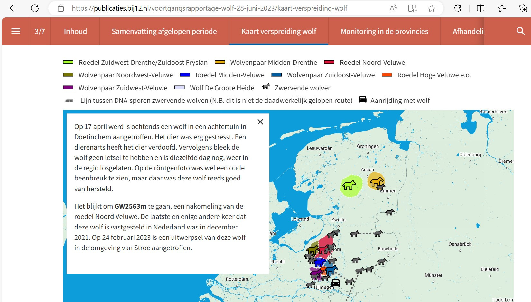Click blue Roedel Midden-Veluwe legend swatch

(185, 75)
